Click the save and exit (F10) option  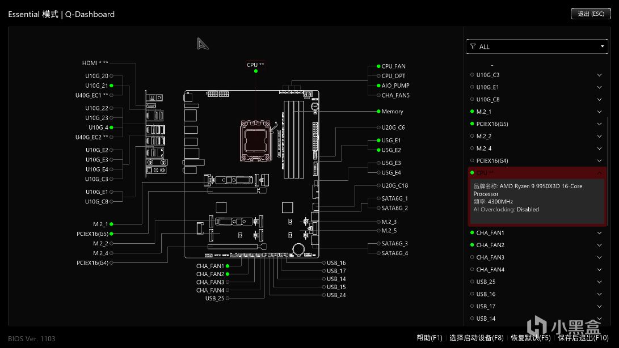point(583,338)
